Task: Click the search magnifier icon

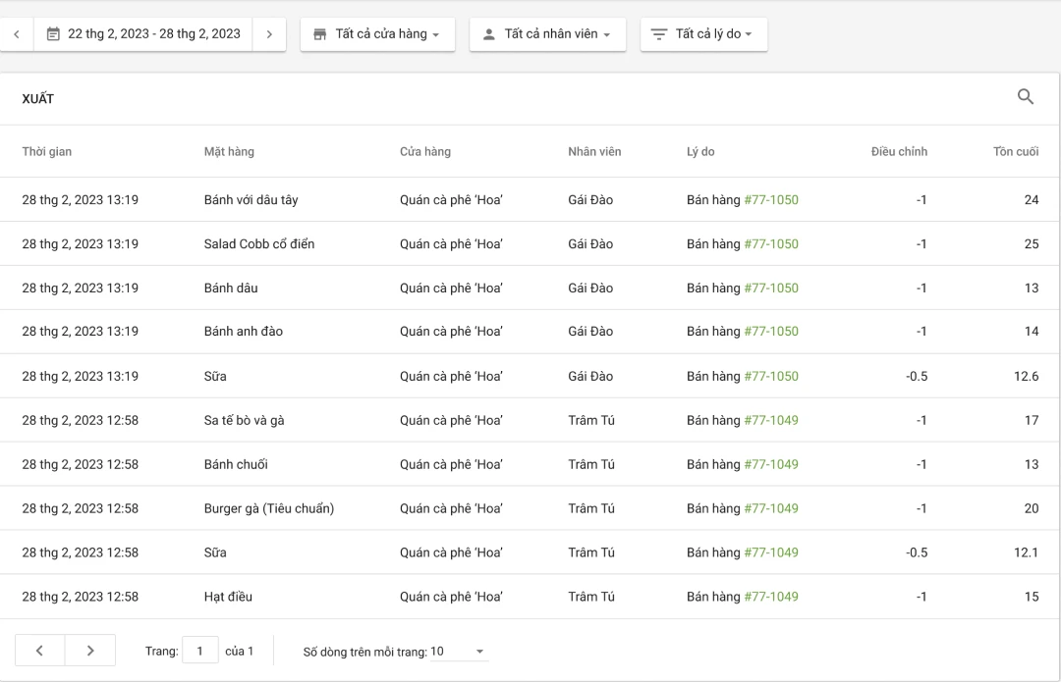Action: [1026, 97]
